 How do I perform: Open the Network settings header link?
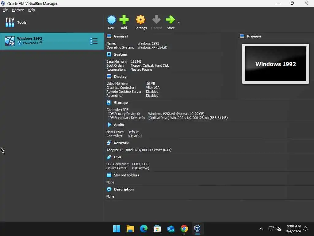[x=121, y=143]
